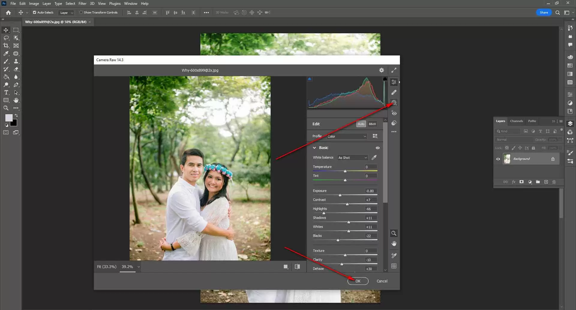The height and width of the screenshot is (310, 576).
Task: Select the Hand tool in Photoshop toolbar
Action: 16,100
